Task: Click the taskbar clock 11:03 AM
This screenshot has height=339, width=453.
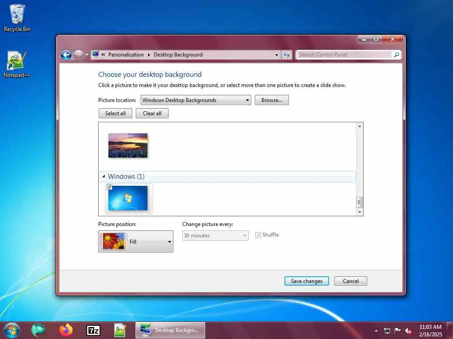Action: point(430,327)
